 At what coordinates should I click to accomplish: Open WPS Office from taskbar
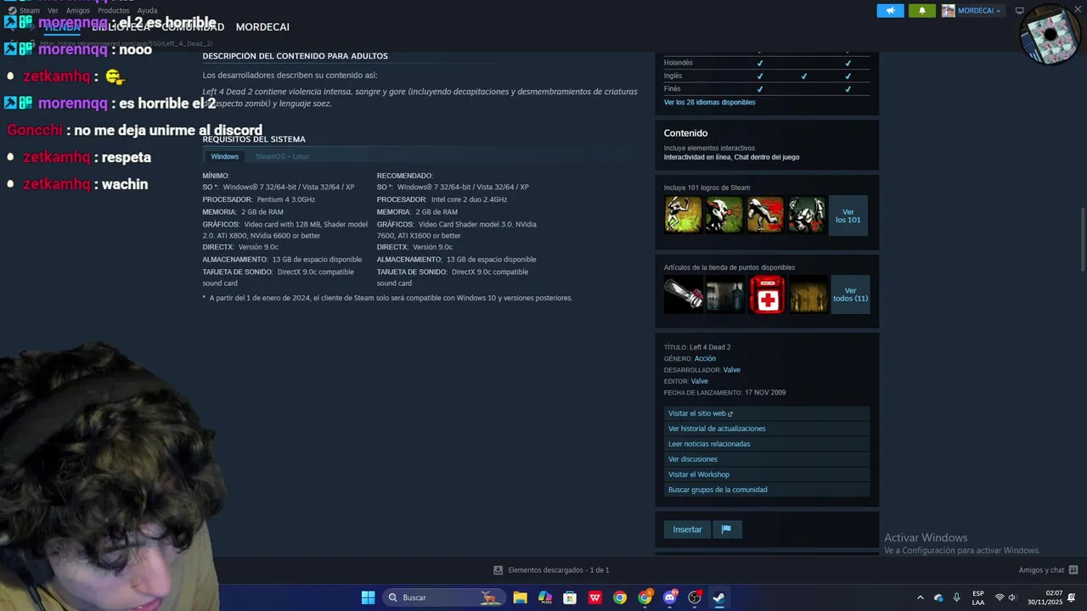[595, 597]
